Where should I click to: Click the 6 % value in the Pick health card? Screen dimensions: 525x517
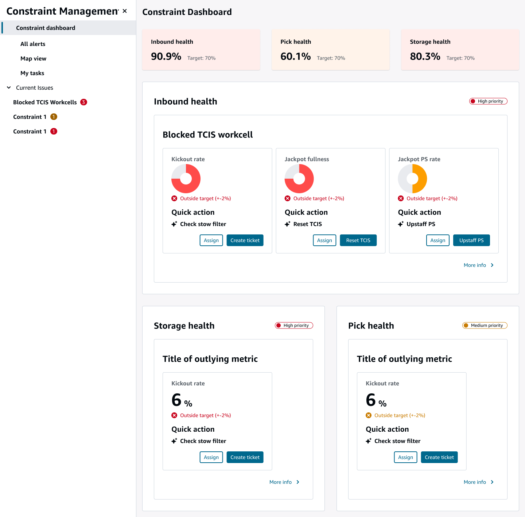pyautogui.click(x=376, y=400)
